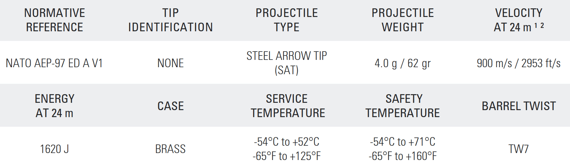The height and width of the screenshot is (168, 570).
Task: Click the Normative Reference header cell
Action: click(x=55, y=20)
